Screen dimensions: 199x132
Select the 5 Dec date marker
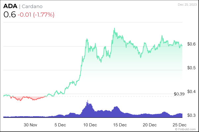pos(60,125)
